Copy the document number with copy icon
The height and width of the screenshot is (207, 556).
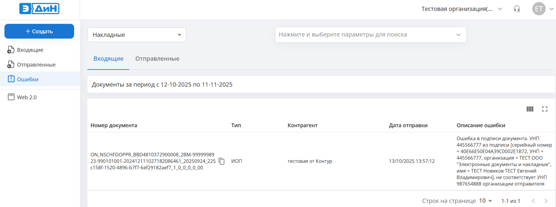click(x=222, y=161)
